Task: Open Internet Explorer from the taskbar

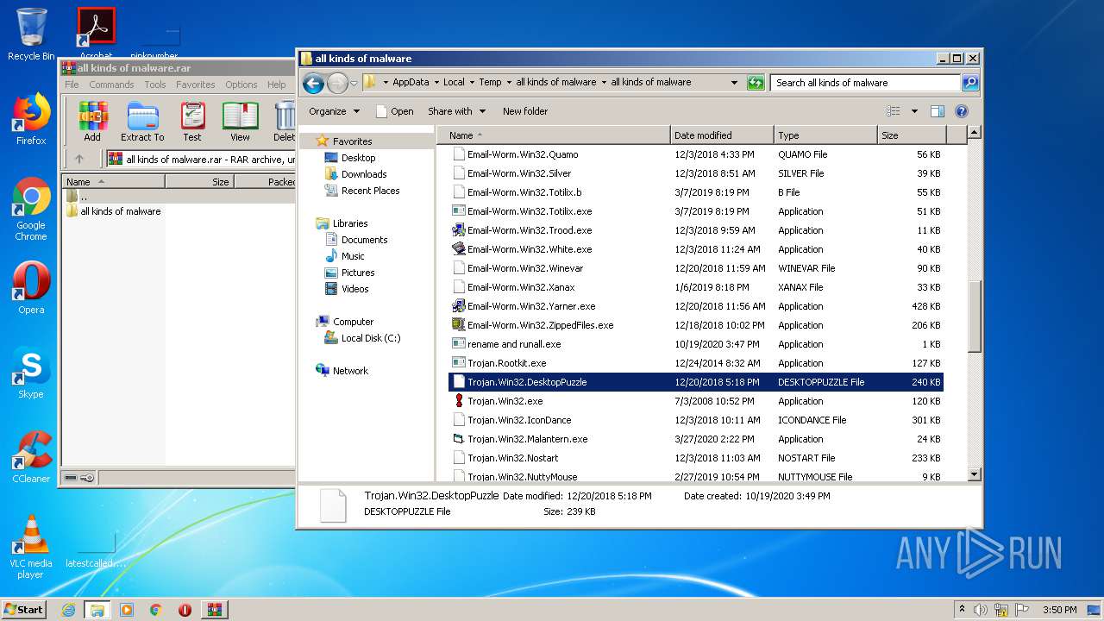Action: pyautogui.click(x=68, y=610)
